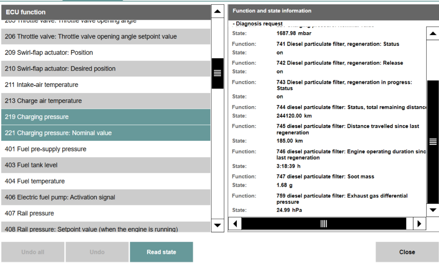
Task: Click down arrow in state information panel
Action: tap(433, 210)
